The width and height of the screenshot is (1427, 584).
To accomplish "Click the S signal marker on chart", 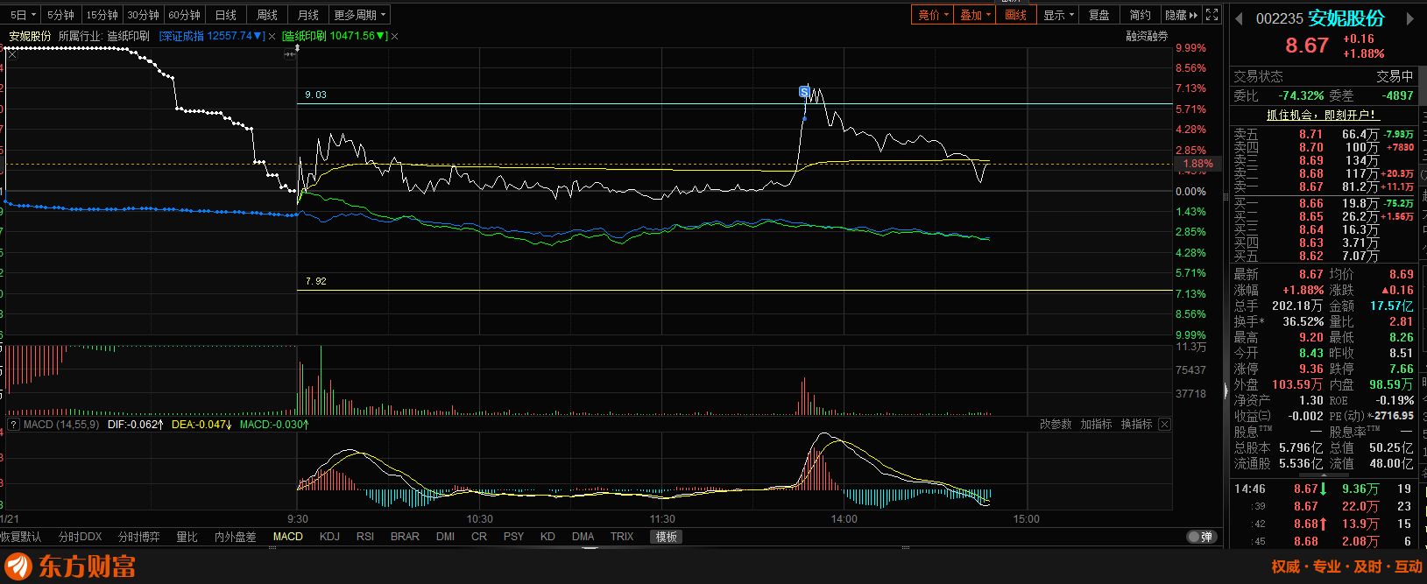I will click(805, 91).
